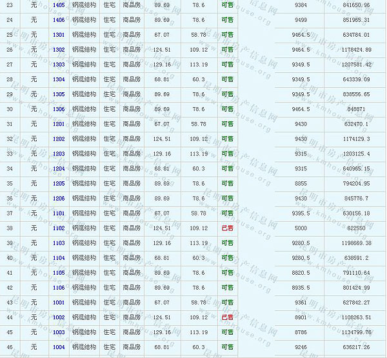The image size is (387, 358).
Task: Open room 1104 link
Action: (x=58, y=258)
